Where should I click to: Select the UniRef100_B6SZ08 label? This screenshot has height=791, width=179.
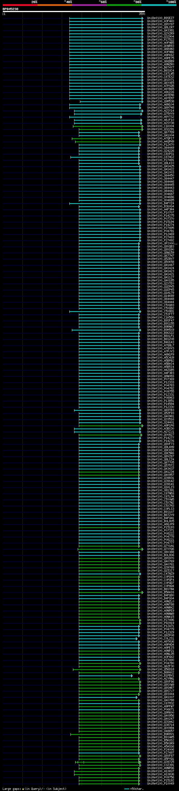click(x=160, y=339)
